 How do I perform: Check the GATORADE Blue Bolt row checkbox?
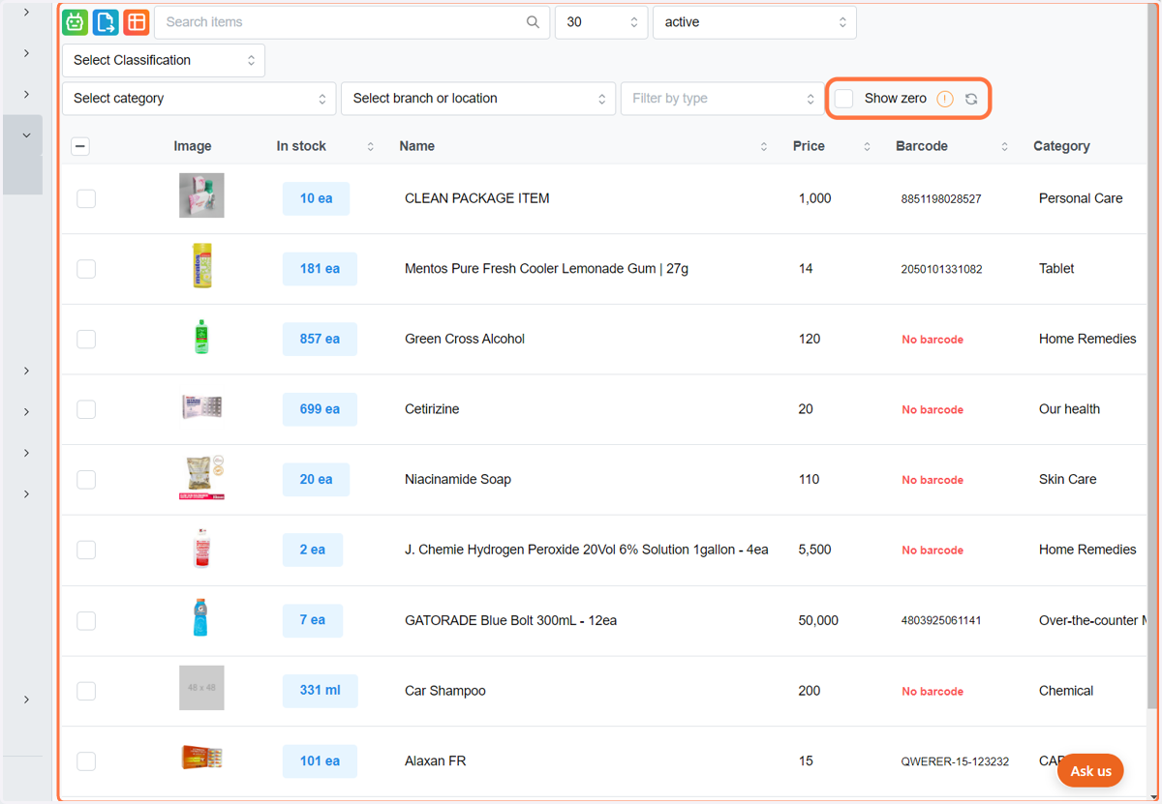(x=86, y=620)
